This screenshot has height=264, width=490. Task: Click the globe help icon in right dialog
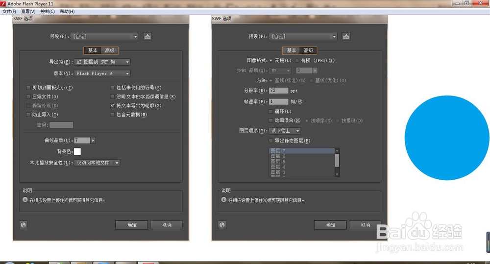point(222,225)
